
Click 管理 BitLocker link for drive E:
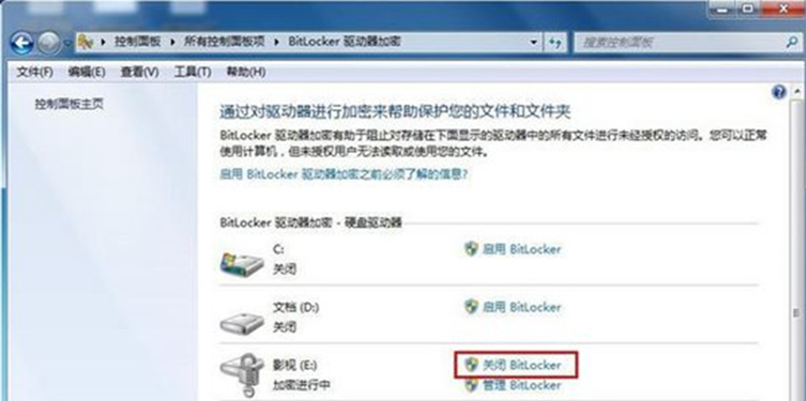512,385
